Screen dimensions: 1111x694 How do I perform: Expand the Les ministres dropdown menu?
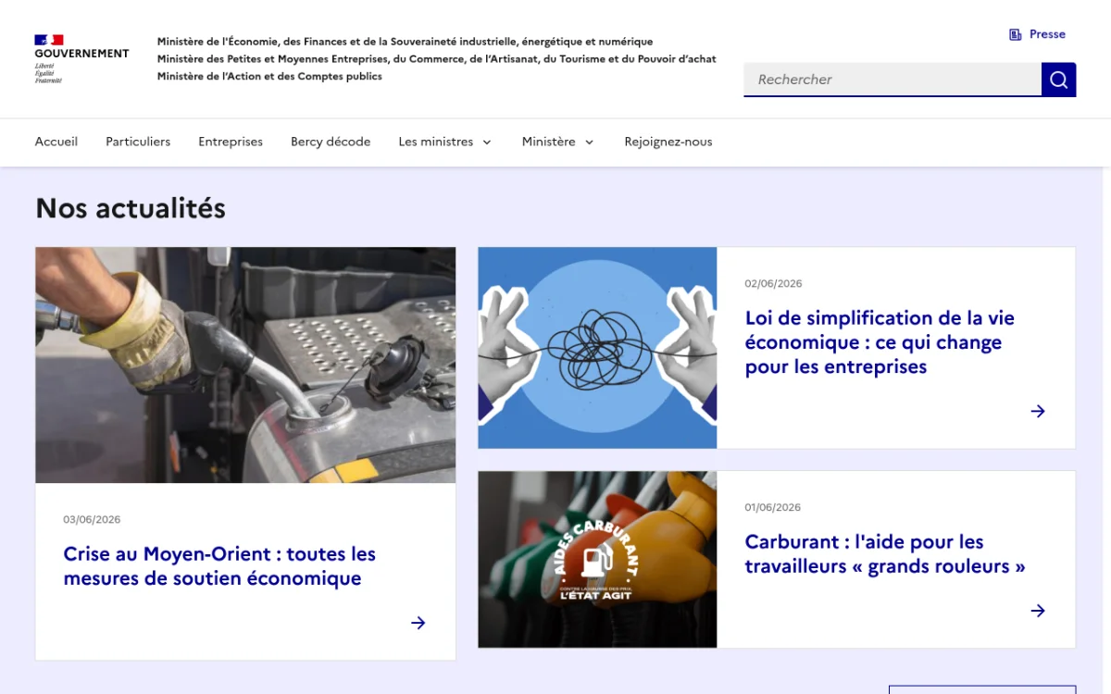445,142
